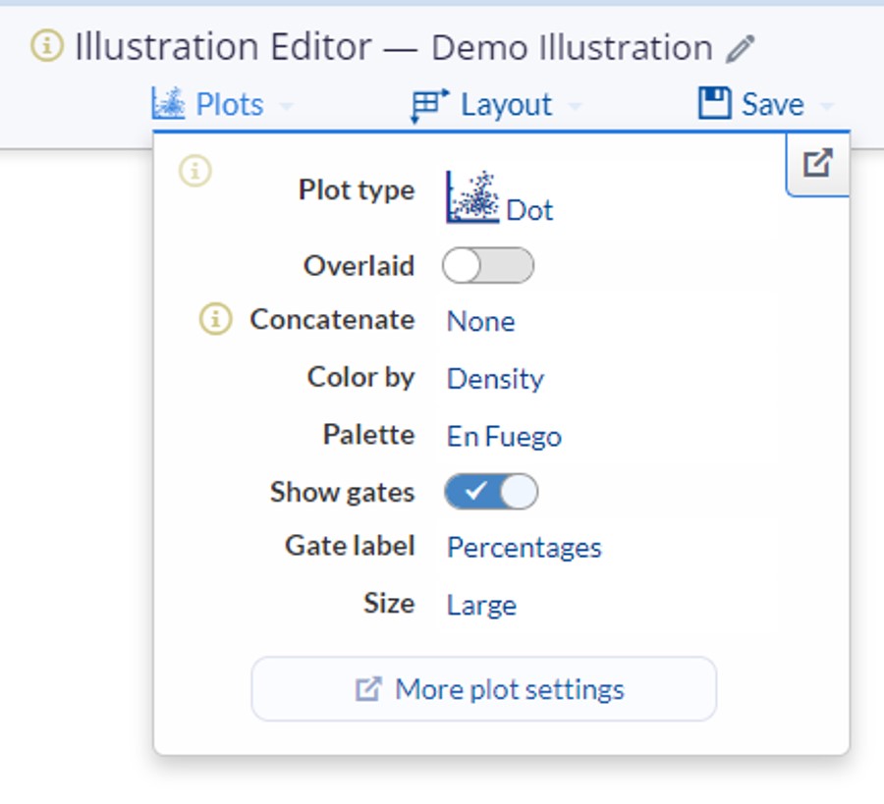Click info icon at panel top-left corner
The height and width of the screenshot is (804, 884).
coord(194,171)
